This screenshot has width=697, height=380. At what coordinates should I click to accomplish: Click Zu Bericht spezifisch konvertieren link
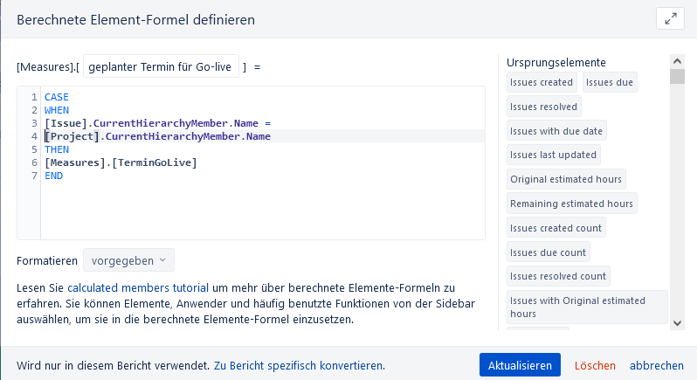coord(299,365)
